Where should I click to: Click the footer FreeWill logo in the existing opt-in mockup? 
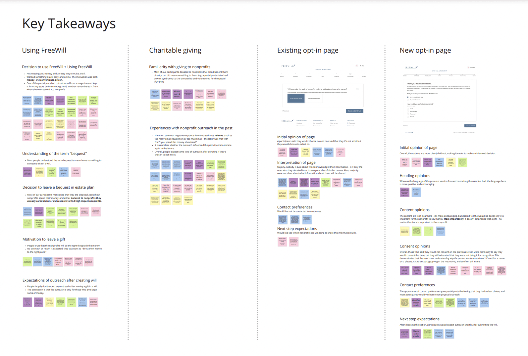click(288, 121)
